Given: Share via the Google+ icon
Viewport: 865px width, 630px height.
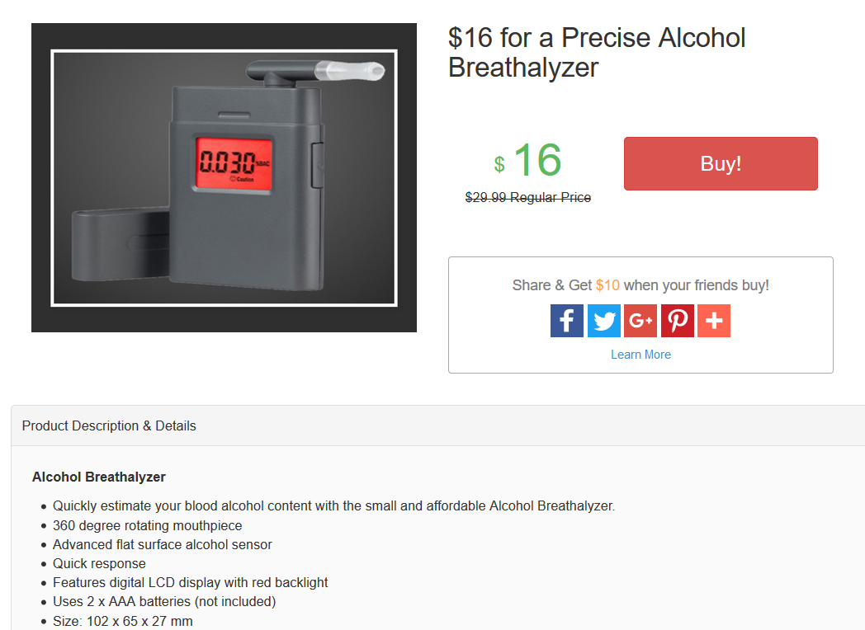Looking at the screenshot, I should [640, 321].
